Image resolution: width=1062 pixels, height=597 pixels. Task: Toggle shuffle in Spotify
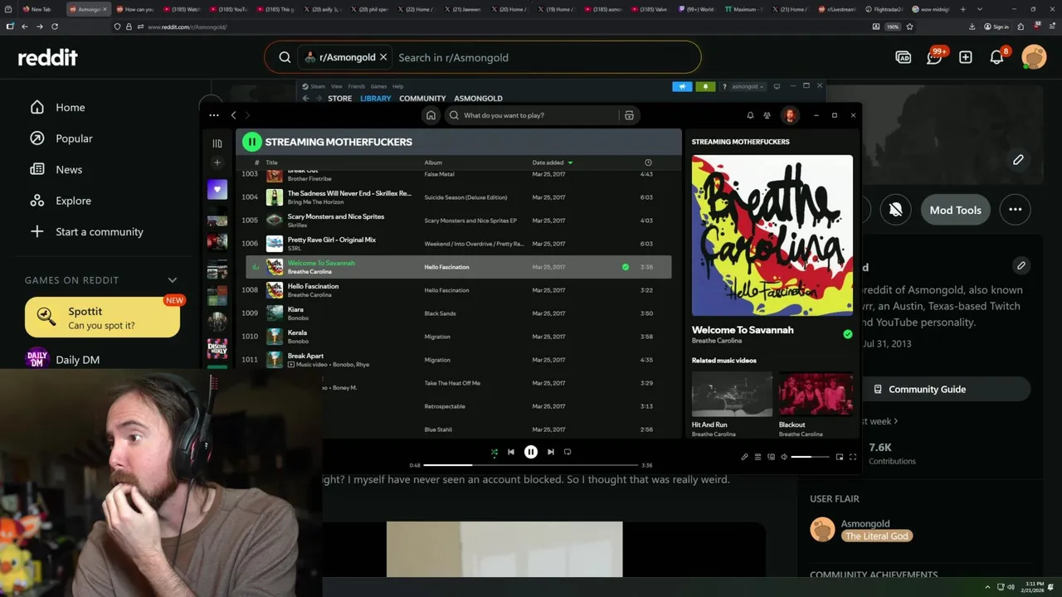click(494, 452)
